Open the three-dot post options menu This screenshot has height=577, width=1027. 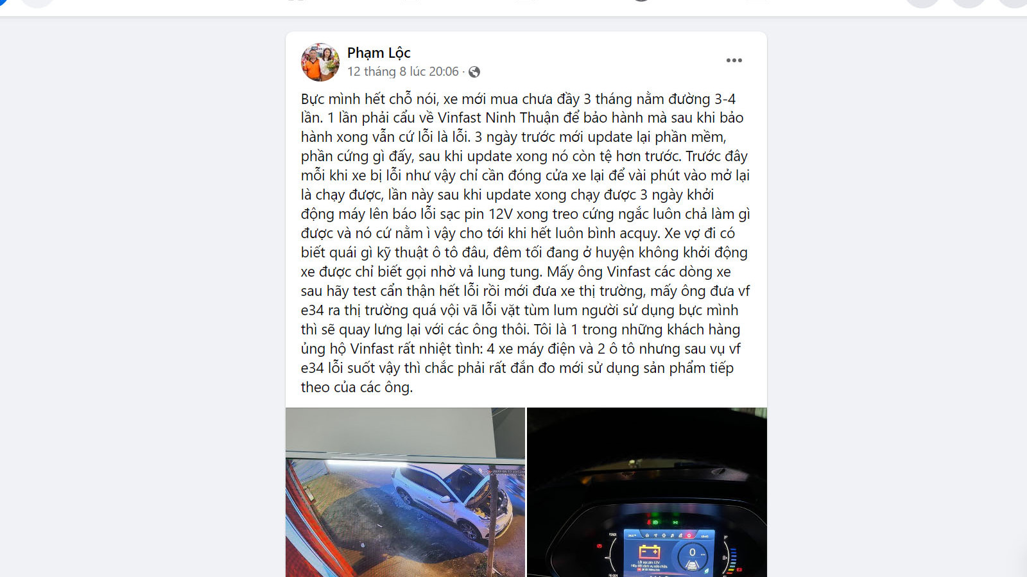(734, 60)
